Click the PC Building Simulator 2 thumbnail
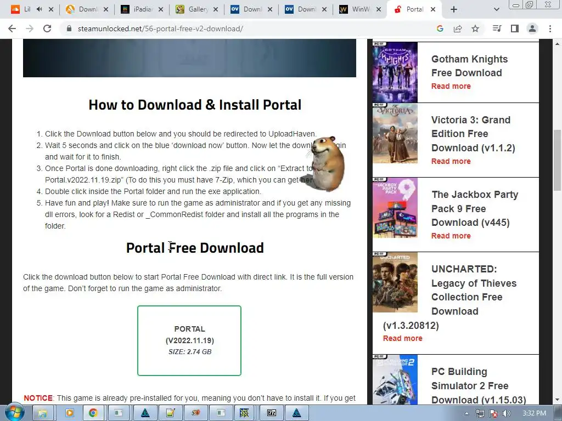 (395, 380)
